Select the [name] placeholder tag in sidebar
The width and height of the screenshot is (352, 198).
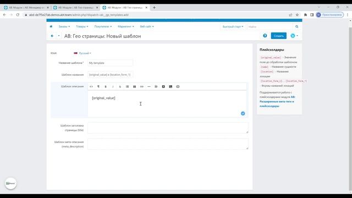coord(265,67)
